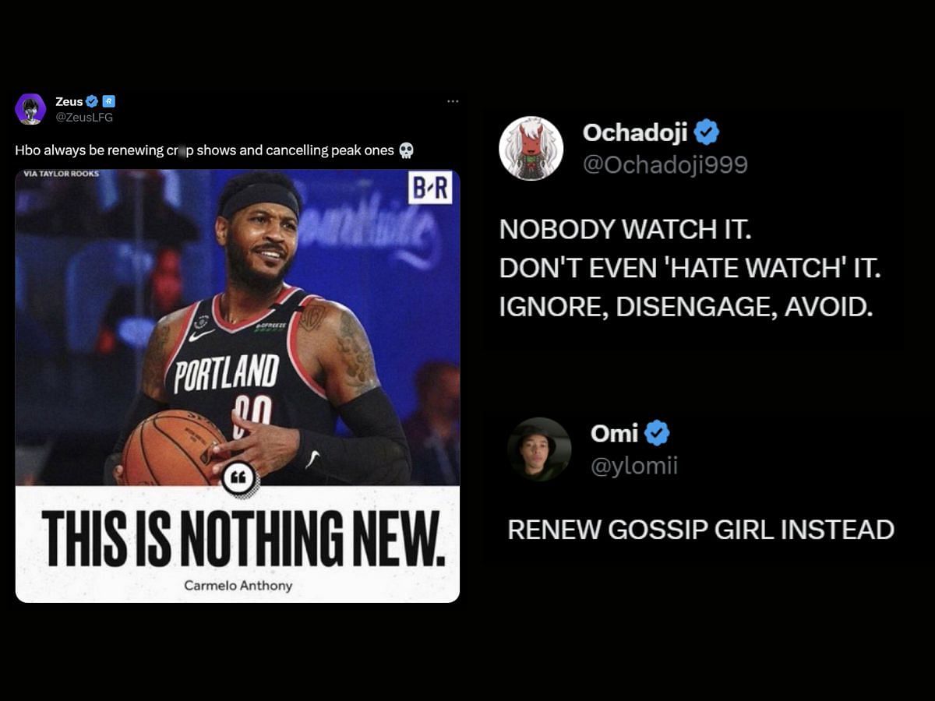Click the 'RENEW GOSSIP GIRL INSTEAD' tweet text
The image size is (935, 701).
point(700,530)
